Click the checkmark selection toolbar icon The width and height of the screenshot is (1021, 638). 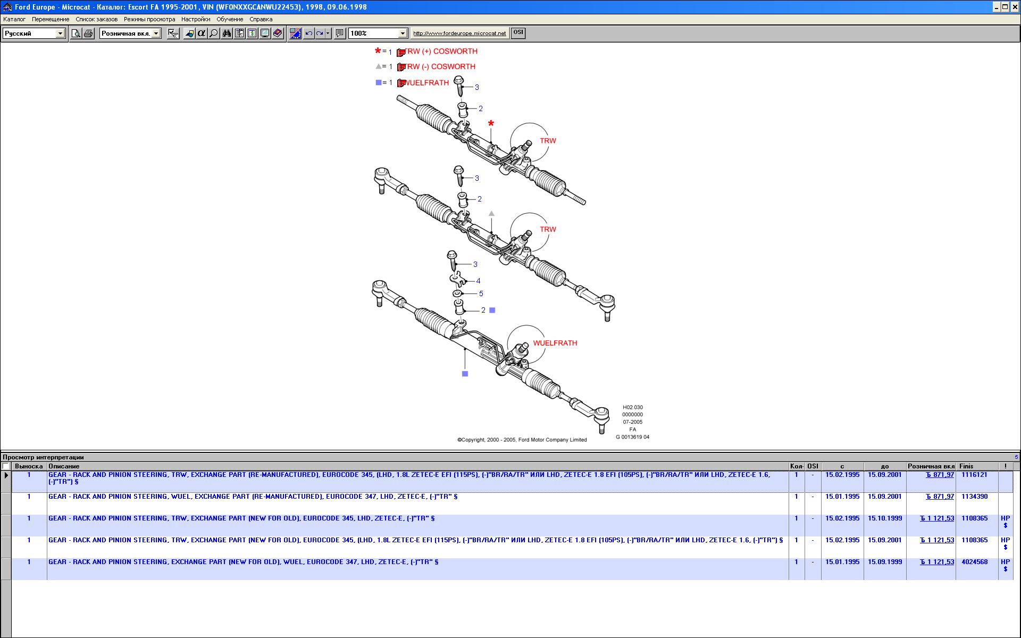click(x=173, y=33)
